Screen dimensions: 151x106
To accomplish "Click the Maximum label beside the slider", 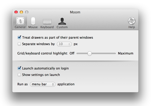I will 126,53.
